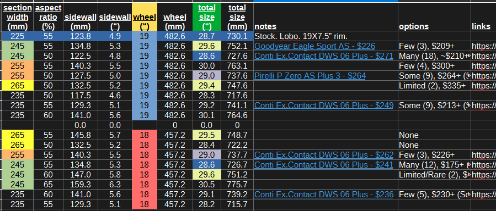Click the 'Few (5), $230+' options cell

[x=434, y=195]
